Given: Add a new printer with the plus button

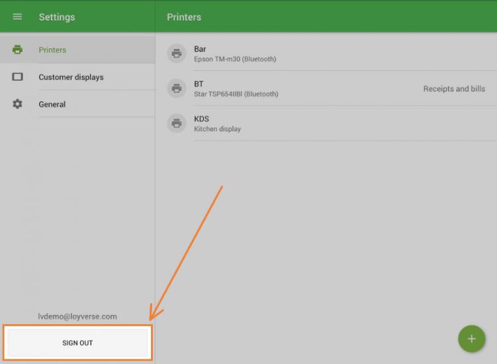Looking at the screenshot, I should [471, 338].
